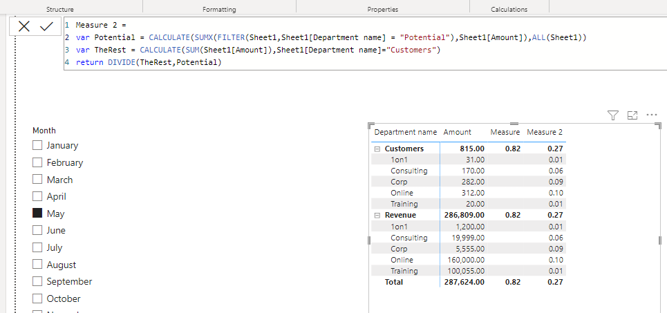Cancel the formula edit with X icon
The height and width of the screenshot is (313, 667).
(x=24, y=26)
